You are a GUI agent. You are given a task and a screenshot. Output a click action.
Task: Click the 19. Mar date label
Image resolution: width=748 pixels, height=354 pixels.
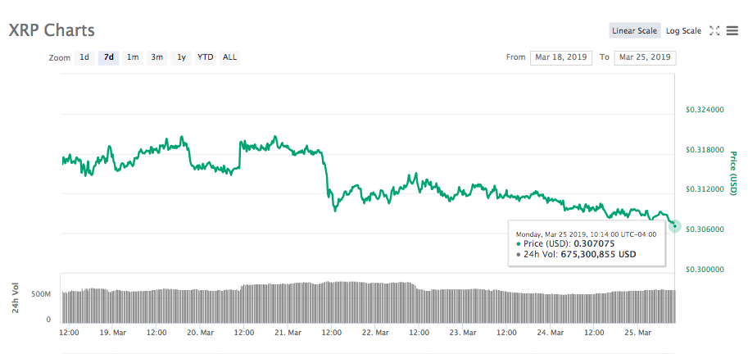tap(112, 332)
